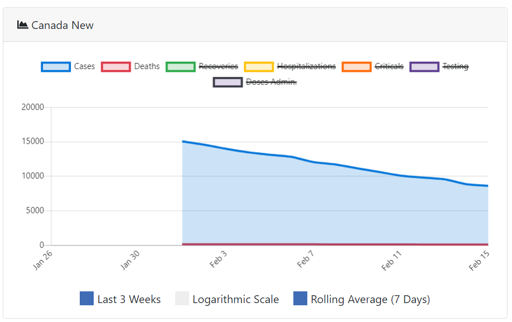Click the Cases line endpoint at Feb 15
This screenshot has height=322, width=512.
pyautogui.click(x=488, y=186)
